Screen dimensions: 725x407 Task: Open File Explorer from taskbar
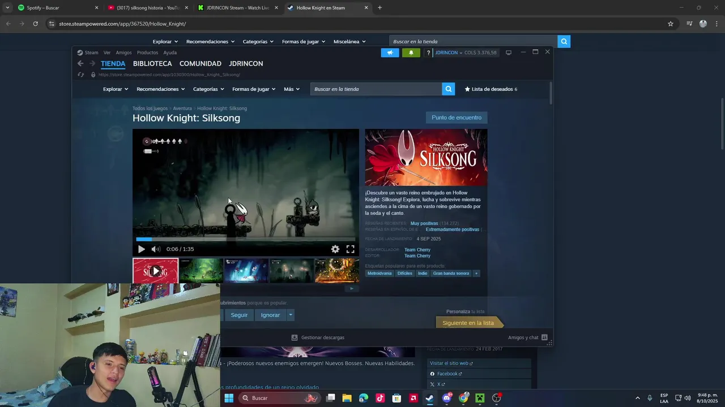tap(347, 398)
